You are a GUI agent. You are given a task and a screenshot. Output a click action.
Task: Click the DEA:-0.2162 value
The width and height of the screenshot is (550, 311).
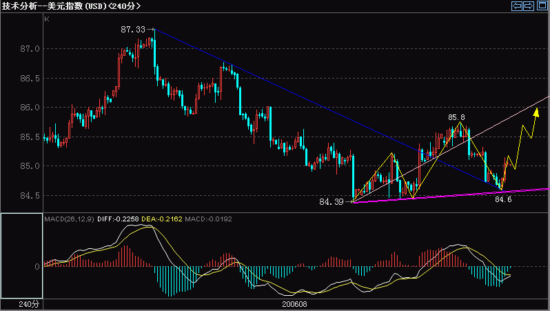click(162, 219)
